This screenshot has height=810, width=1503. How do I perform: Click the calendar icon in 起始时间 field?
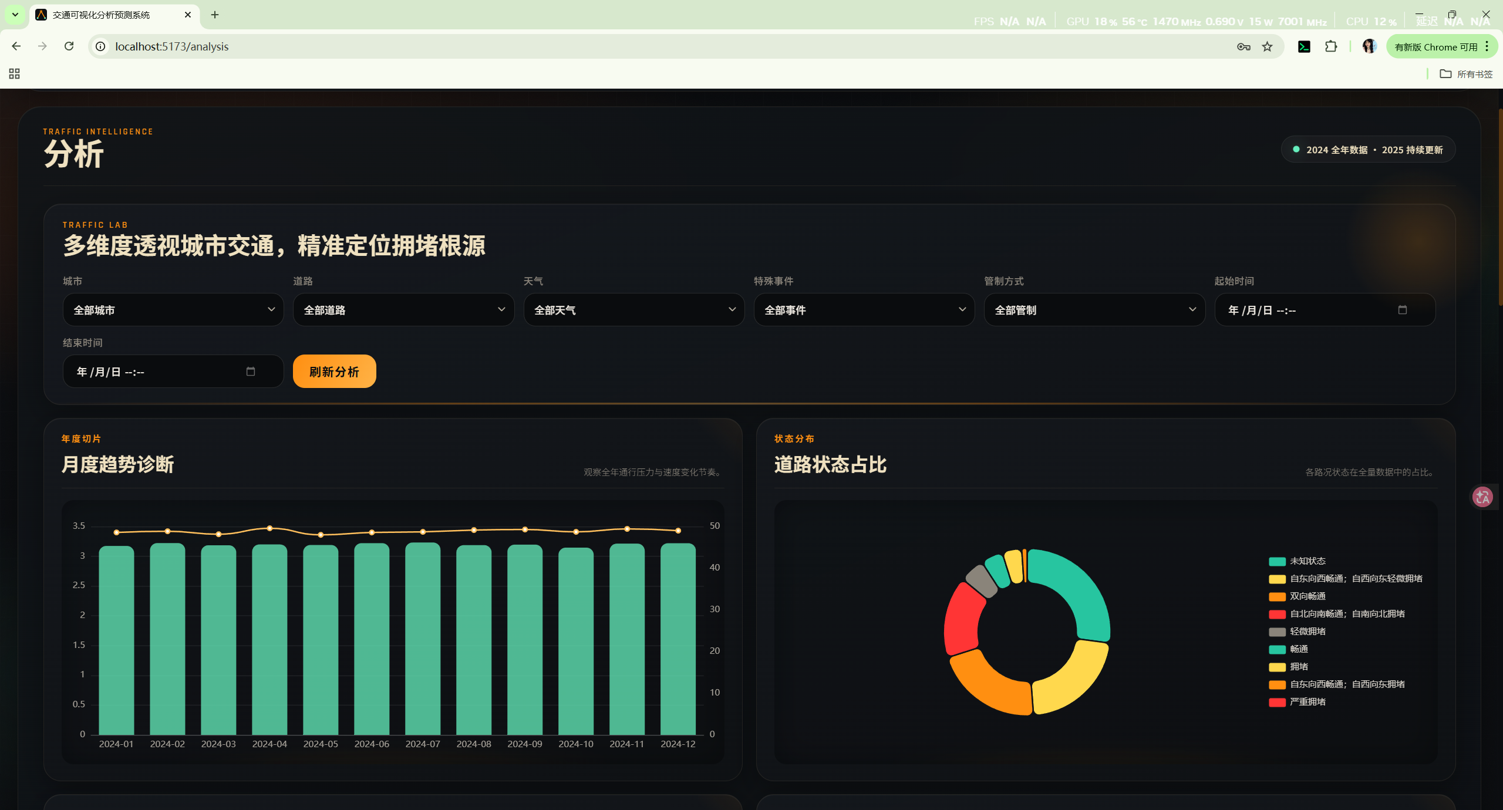(x=1403, y=310)
